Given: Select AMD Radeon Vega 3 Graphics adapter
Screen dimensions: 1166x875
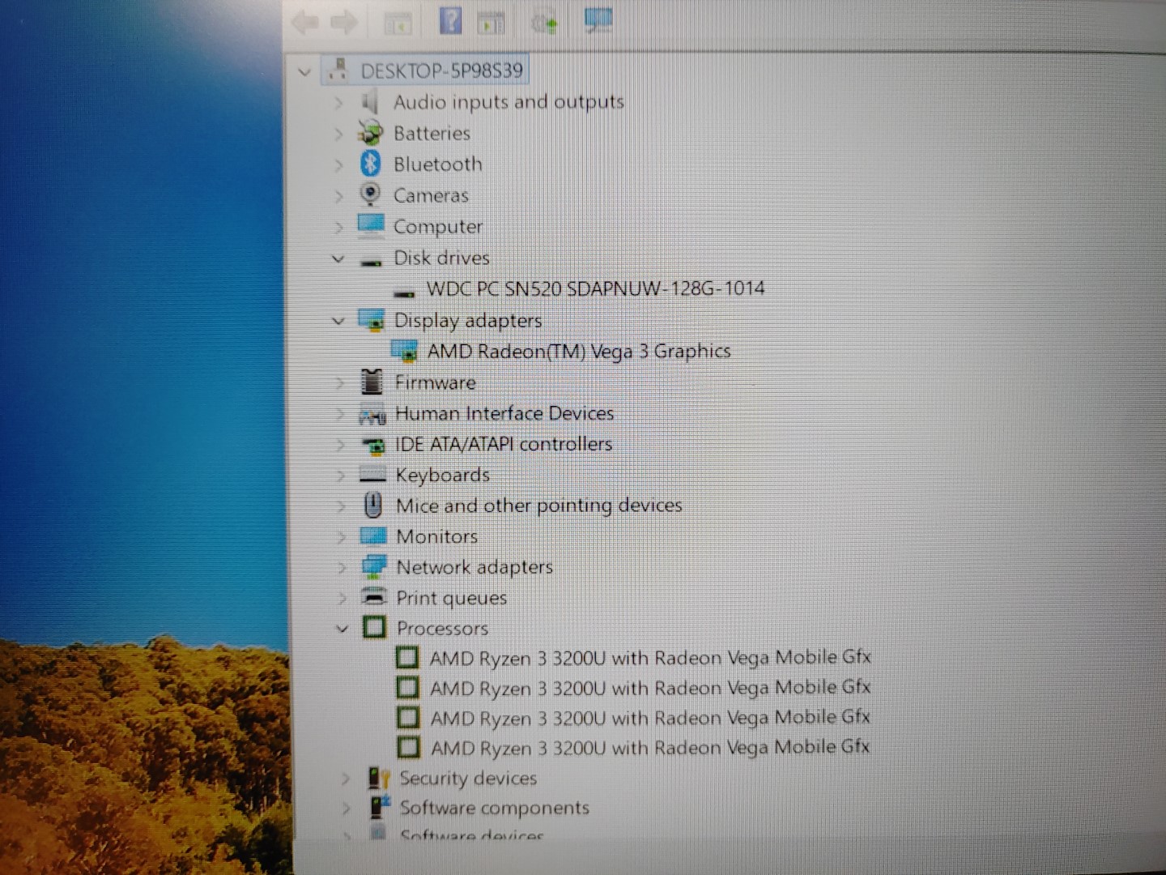Looking at the screenshot, I should pos(578,352).
